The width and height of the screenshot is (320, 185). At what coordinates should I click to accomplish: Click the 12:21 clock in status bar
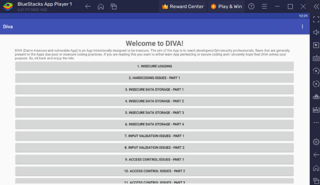point(303,16)
